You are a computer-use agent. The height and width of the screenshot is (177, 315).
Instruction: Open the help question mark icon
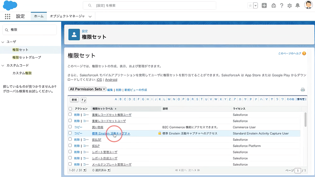tap(281, 6)
